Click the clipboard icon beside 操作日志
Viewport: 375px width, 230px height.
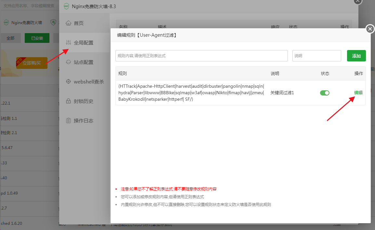pos(68,121)
